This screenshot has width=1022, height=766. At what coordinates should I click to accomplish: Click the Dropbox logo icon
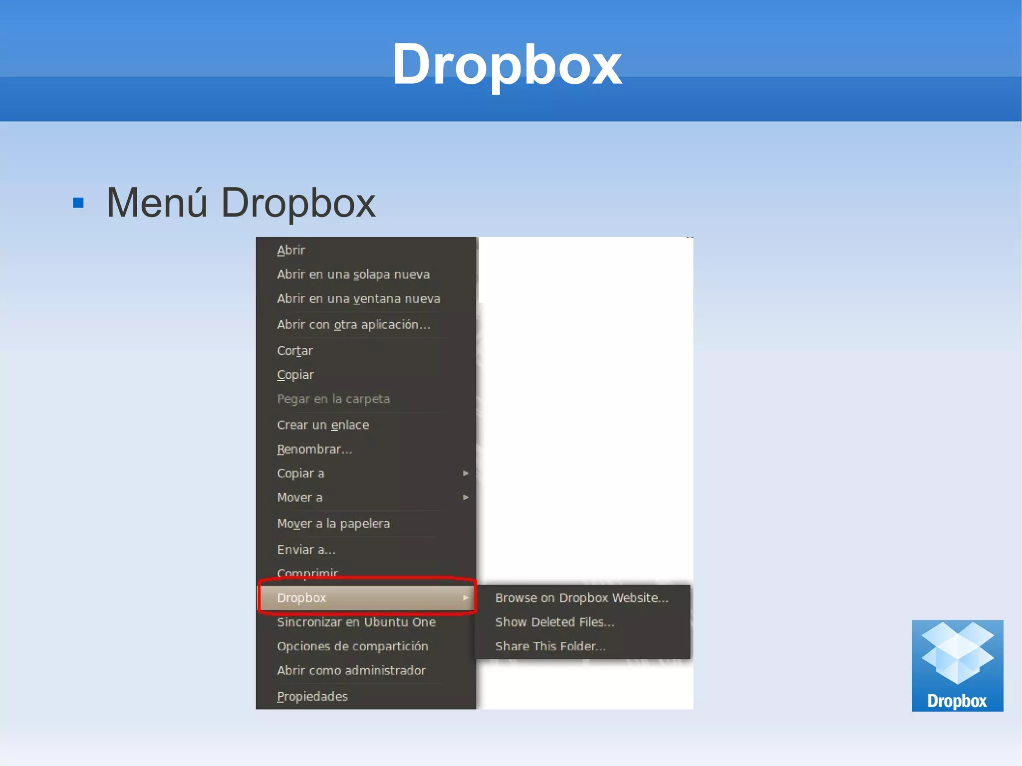click(957, 666)
